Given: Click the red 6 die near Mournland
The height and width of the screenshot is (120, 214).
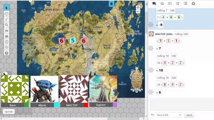Looking at the screenshot, I should pyautogui.click(x=84, y=41).
